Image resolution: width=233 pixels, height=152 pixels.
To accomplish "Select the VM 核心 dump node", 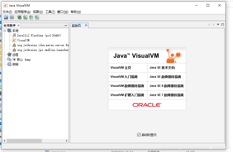I will (x=21, y=60).
